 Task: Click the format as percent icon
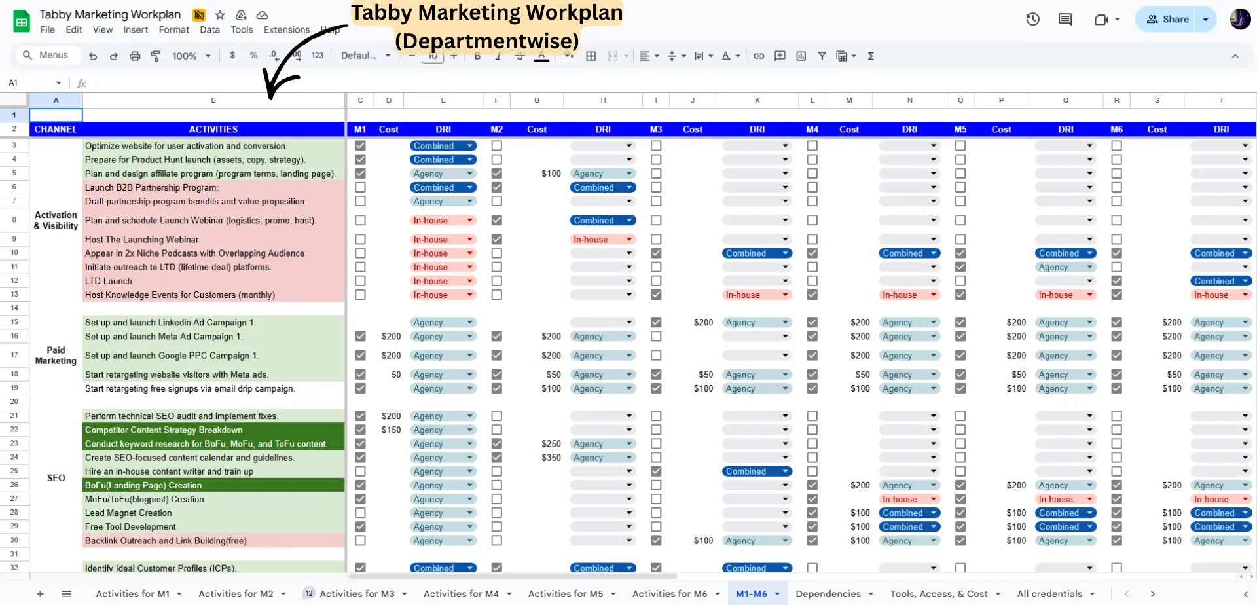point(253,56)
